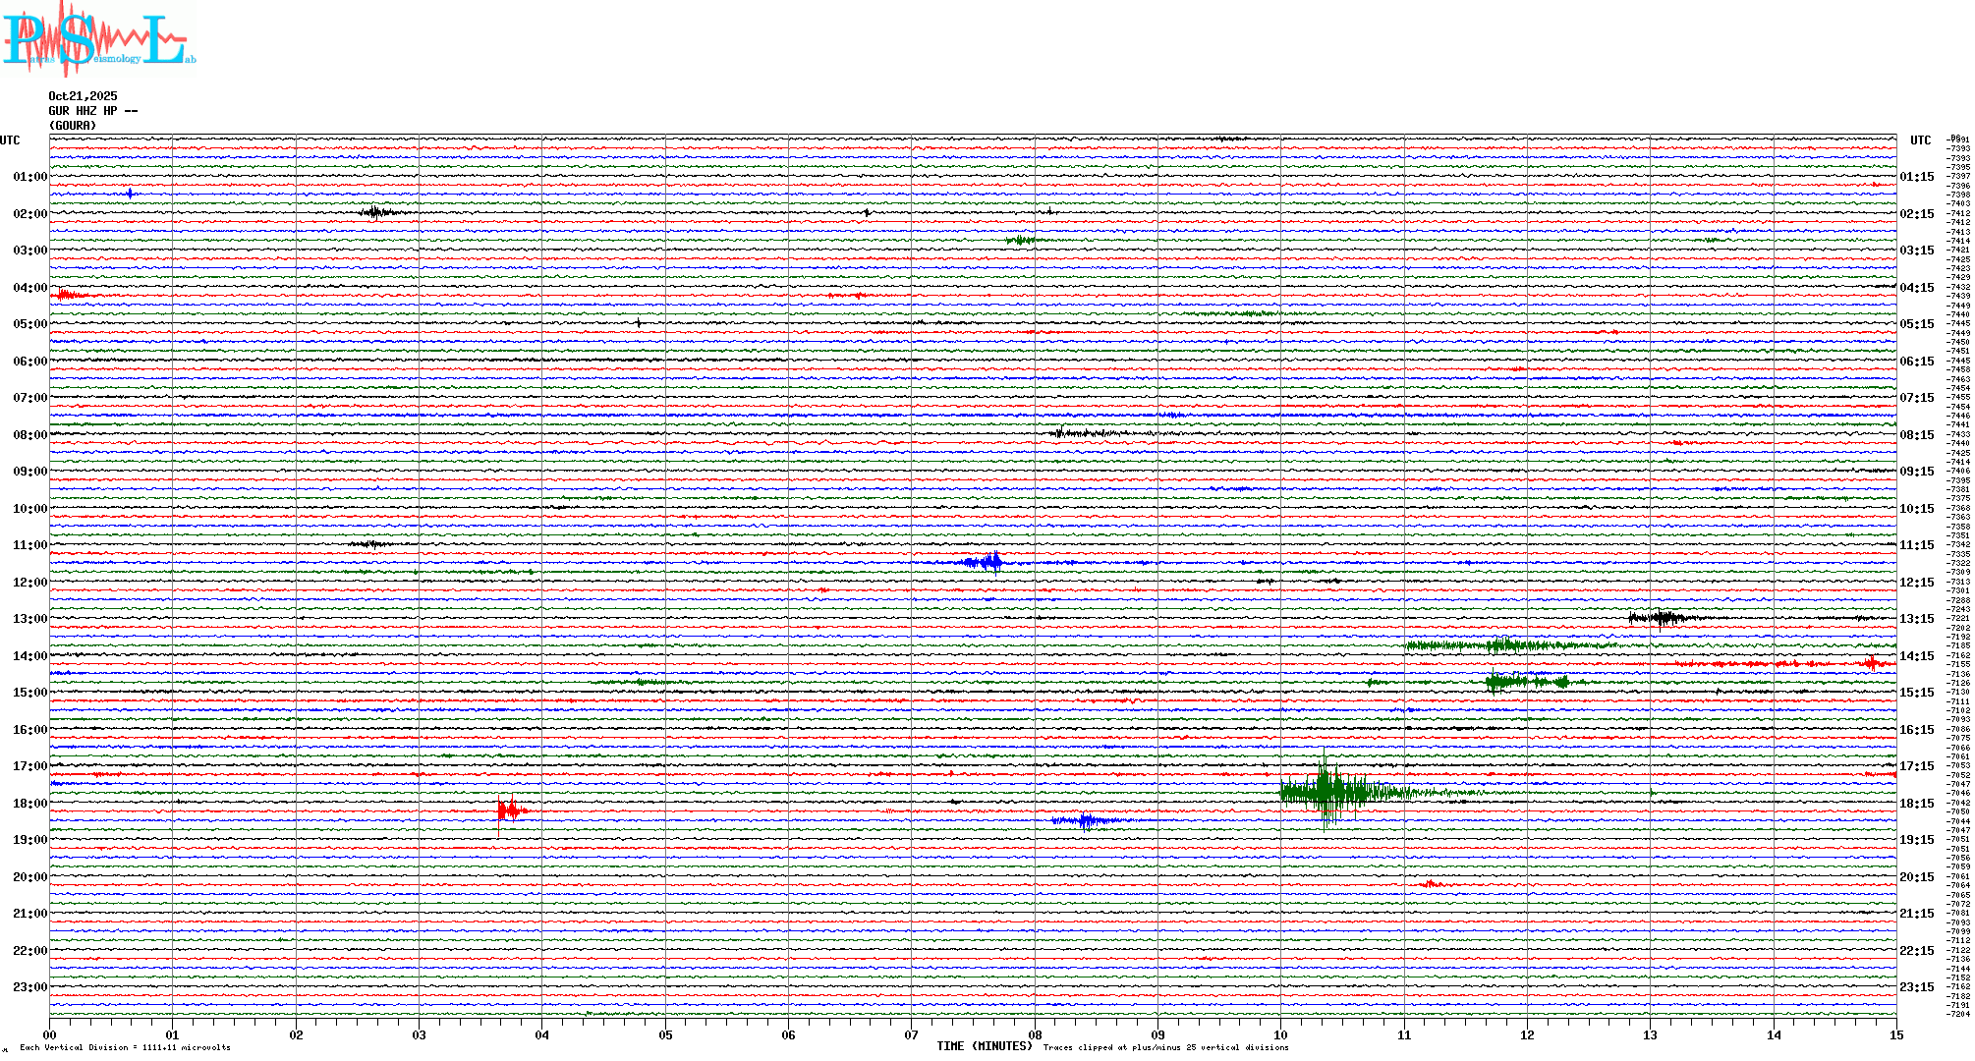Screen dimensions: 1975x1061
Task: Click the blue event burst near minute 08 of 11:30 trace
Action: coord(990,562)
